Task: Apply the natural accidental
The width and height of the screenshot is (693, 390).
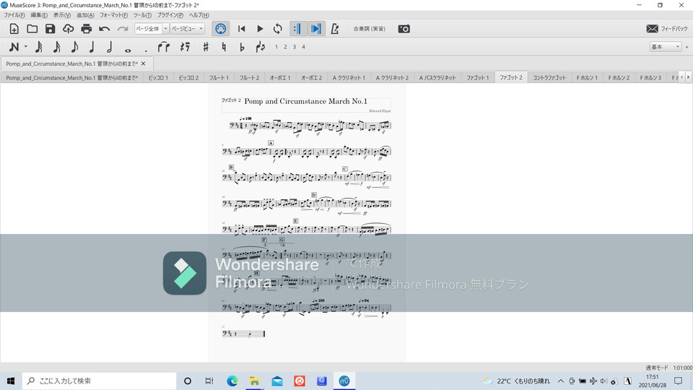Action: (x=224, y=47)
